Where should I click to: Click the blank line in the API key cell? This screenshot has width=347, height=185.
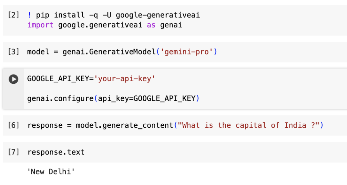click(102, 89)
